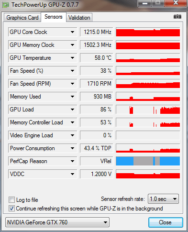This screenshot has height=232, width=188.
Task: Click the GPU Load history graph
Action: [148, 110]
